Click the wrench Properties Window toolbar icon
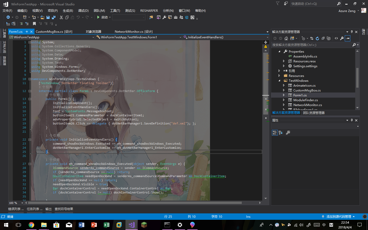This screenshot has width=368, height=230. 164,17
